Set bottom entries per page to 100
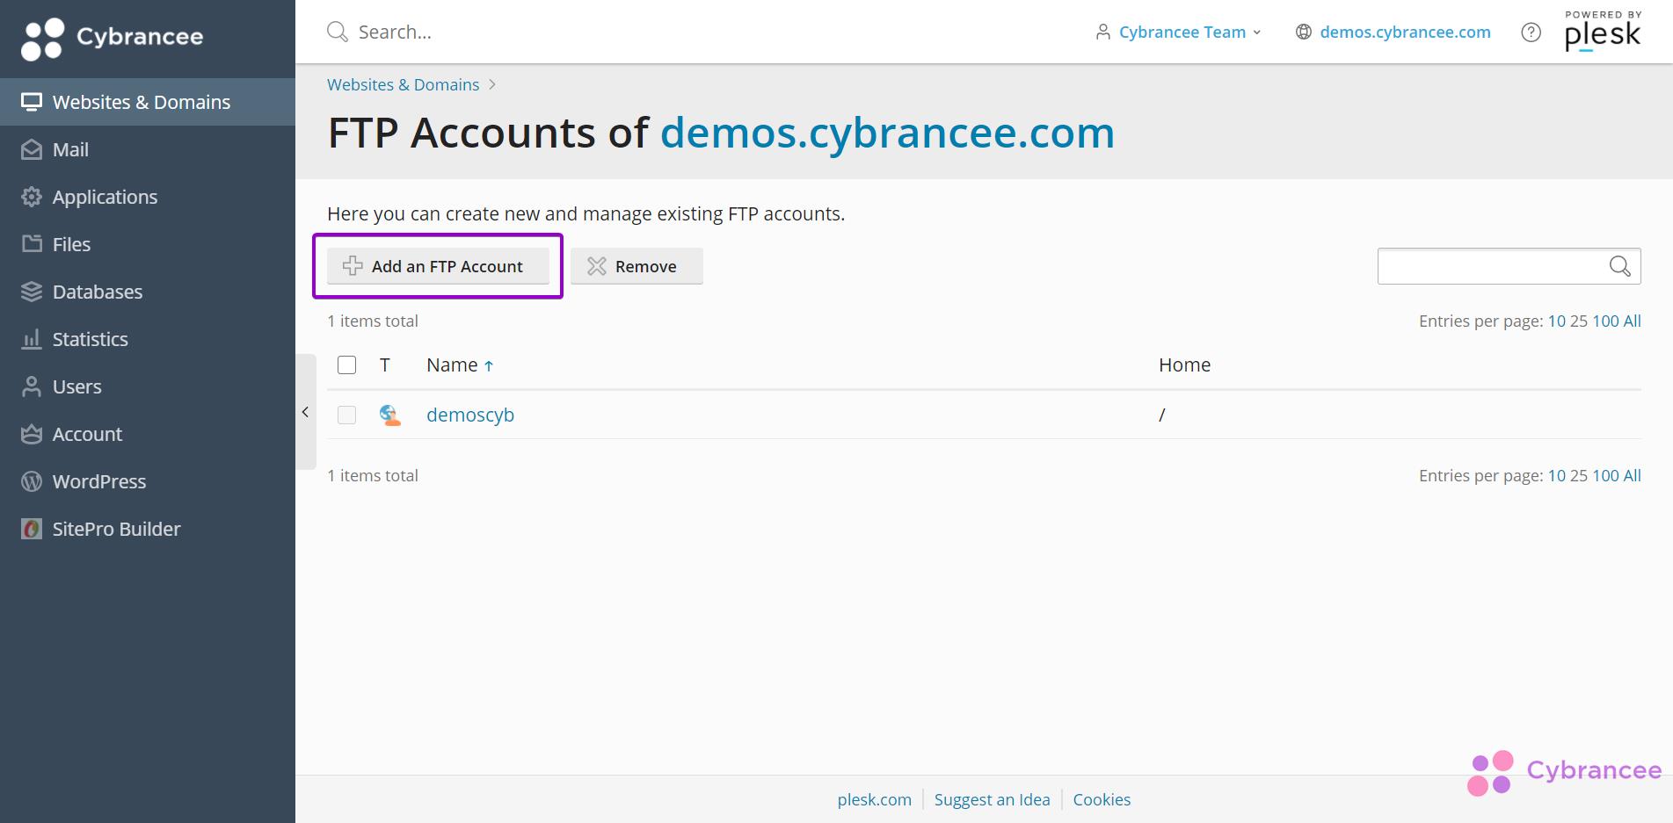1673x823 pixels. tap(1605, 475)
